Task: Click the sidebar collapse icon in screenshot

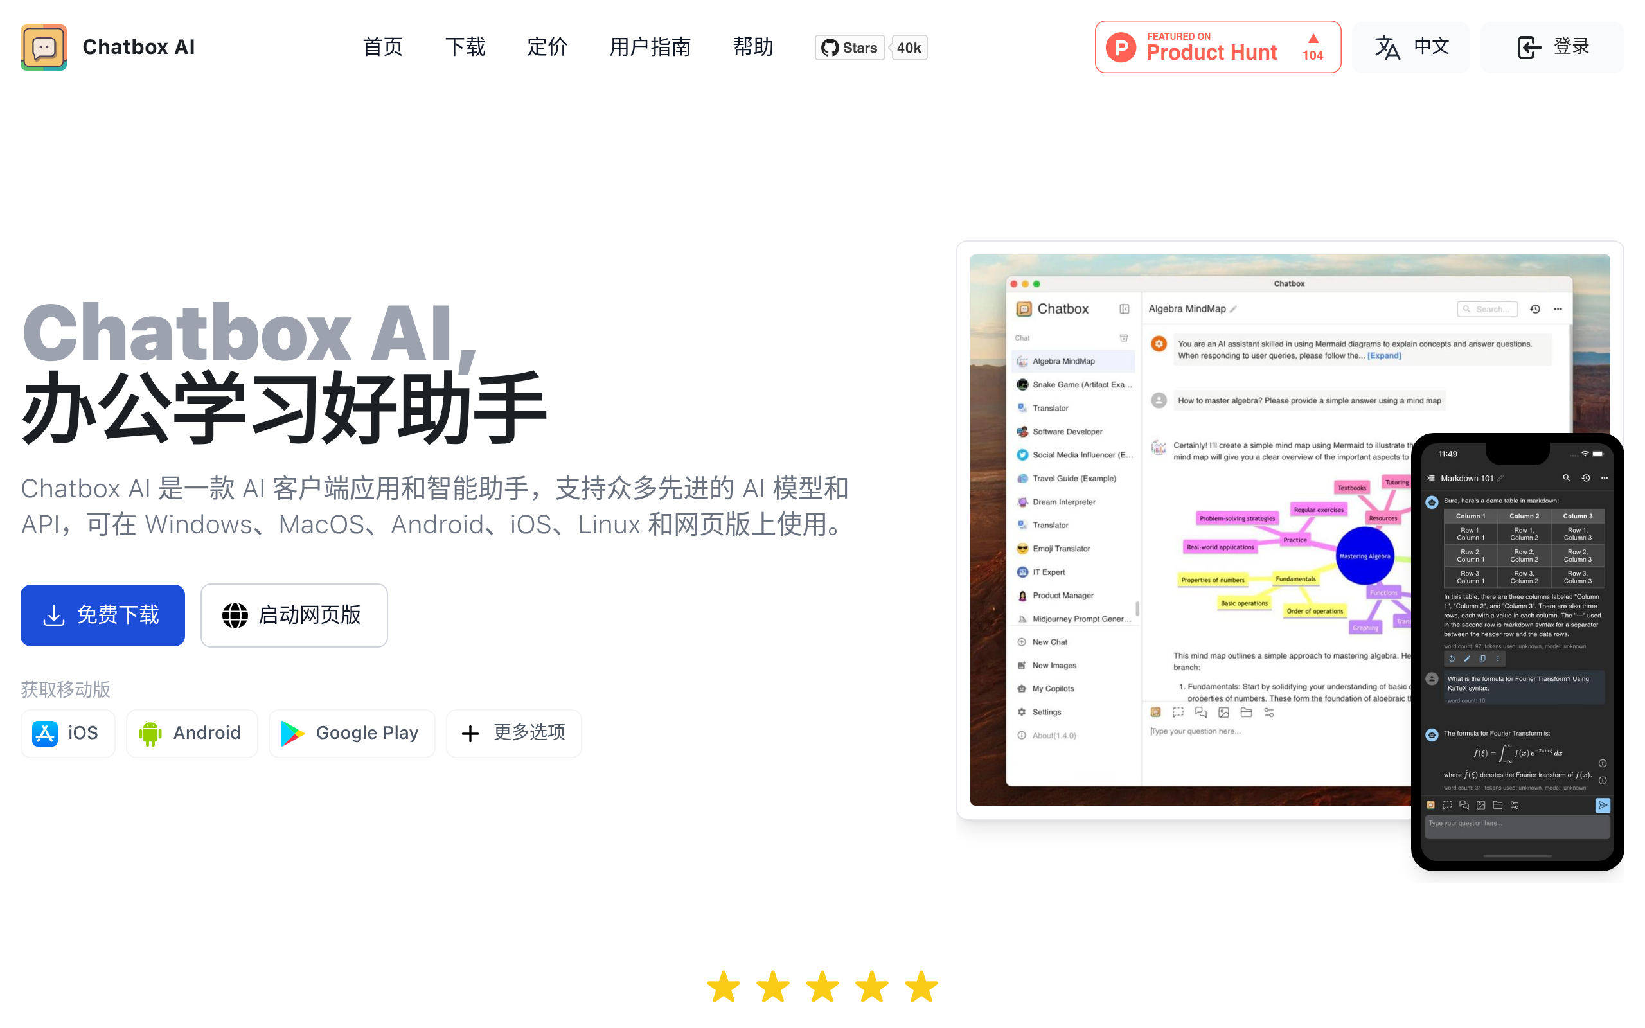Action: pyautogui.click(x=1125, y=308)
